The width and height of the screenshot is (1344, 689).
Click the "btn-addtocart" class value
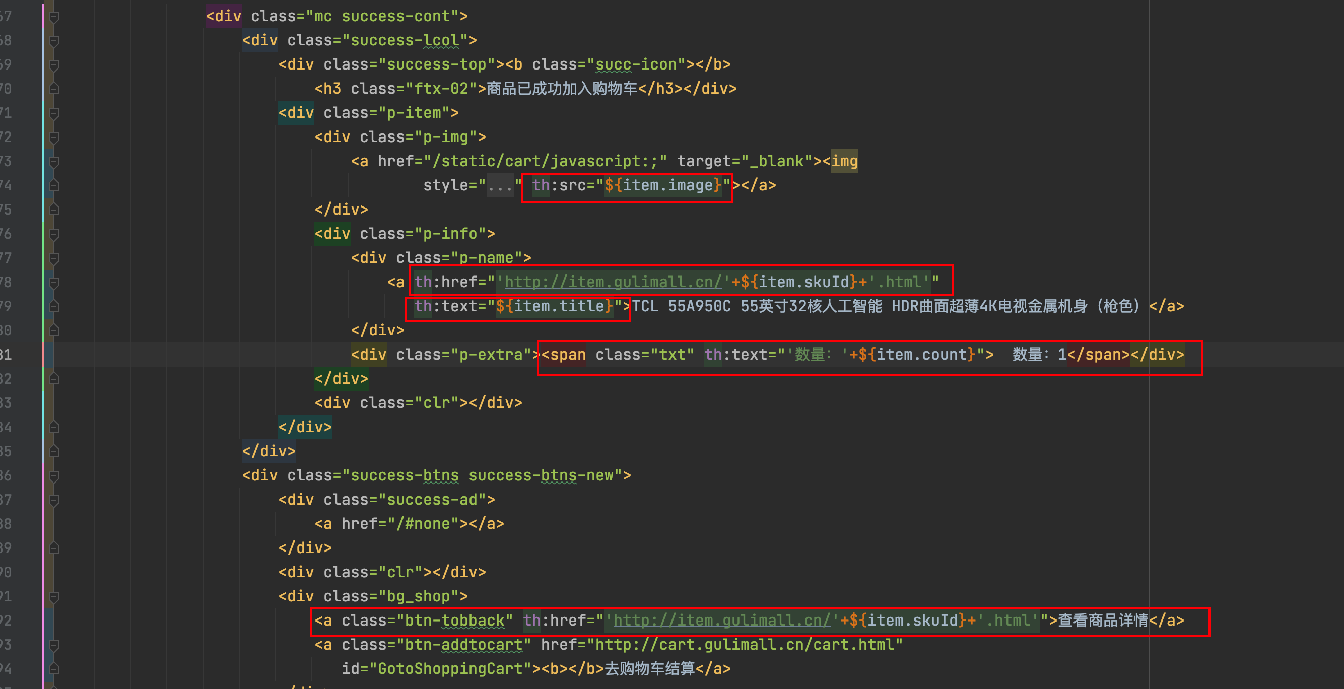point(464,645)
